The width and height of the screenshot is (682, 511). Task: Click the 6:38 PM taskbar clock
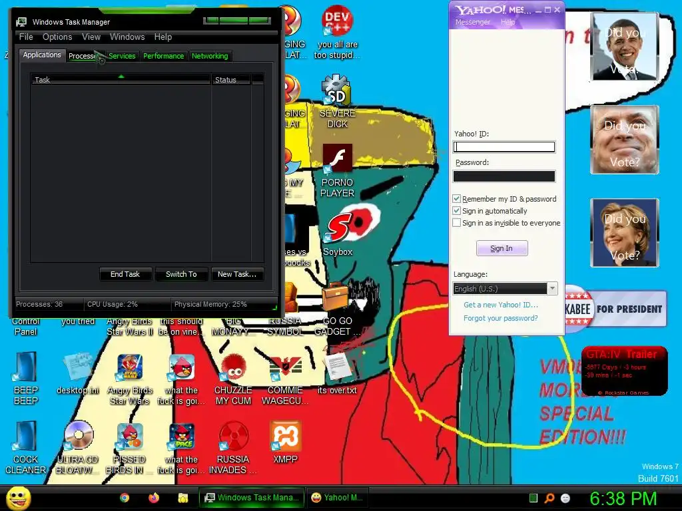pos(623,498)
